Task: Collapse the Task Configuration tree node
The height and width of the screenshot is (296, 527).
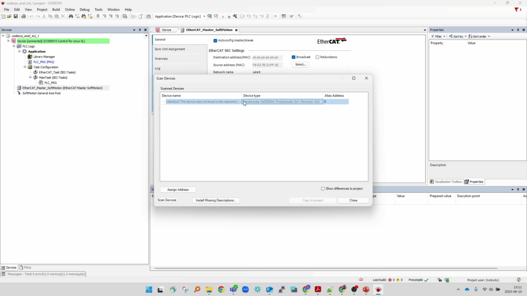Action: coord(25,67)
